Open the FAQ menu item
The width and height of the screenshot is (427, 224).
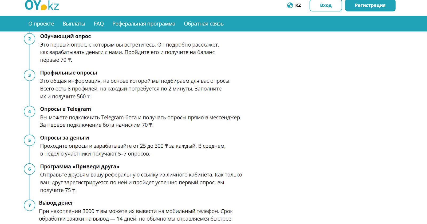(x=99, y=24)
